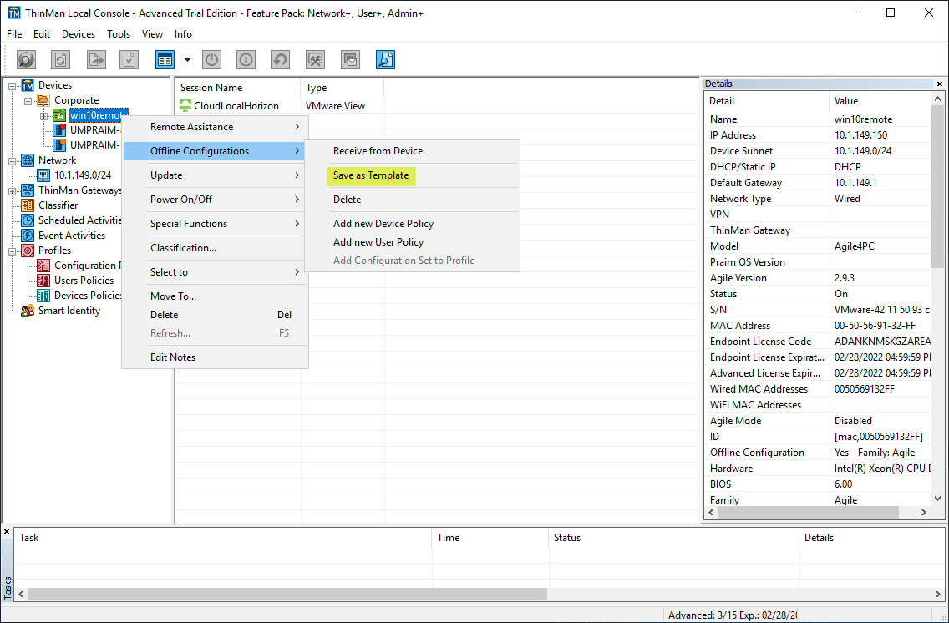Click the Classifier icon

coord(28,205)
